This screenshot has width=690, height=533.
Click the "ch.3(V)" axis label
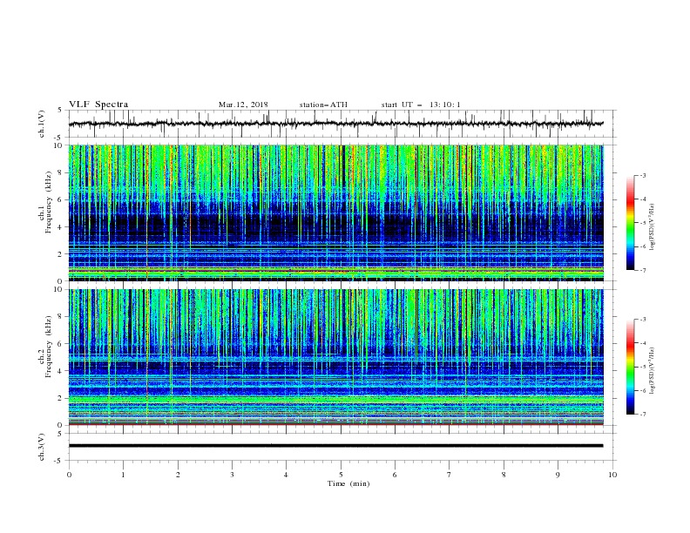click(x=42, y=447)
